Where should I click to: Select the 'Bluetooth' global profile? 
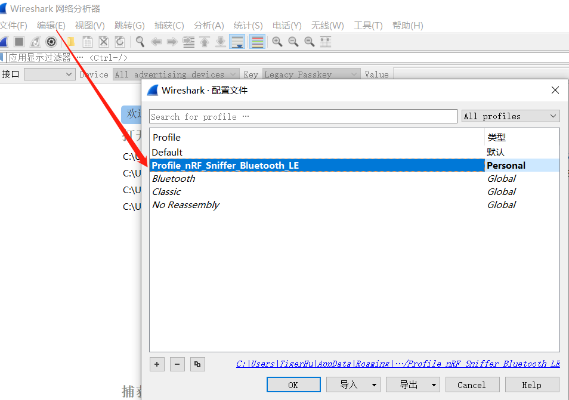pos(354,178)
